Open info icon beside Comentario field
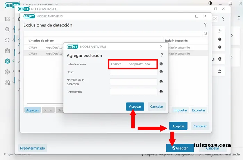Screen dimensions: 243x160 [x=161, y=91]
